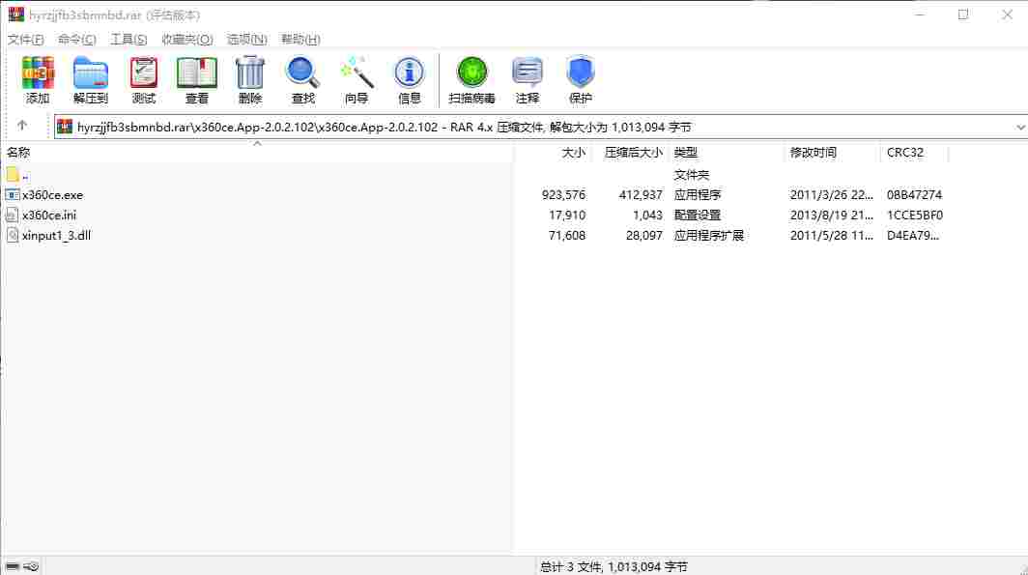Click the 保护 (Protect) shield icon
The image size is (1028, 575).
pos(581,72)
